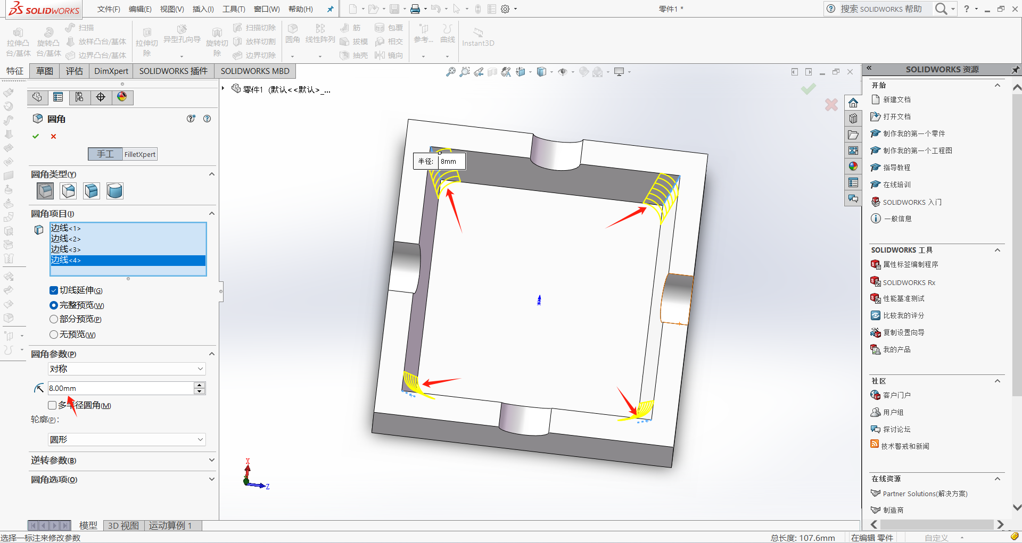Click the task pane vertical scrollbar
This screenshot has width=1022, height=543.
(1017, 245)
